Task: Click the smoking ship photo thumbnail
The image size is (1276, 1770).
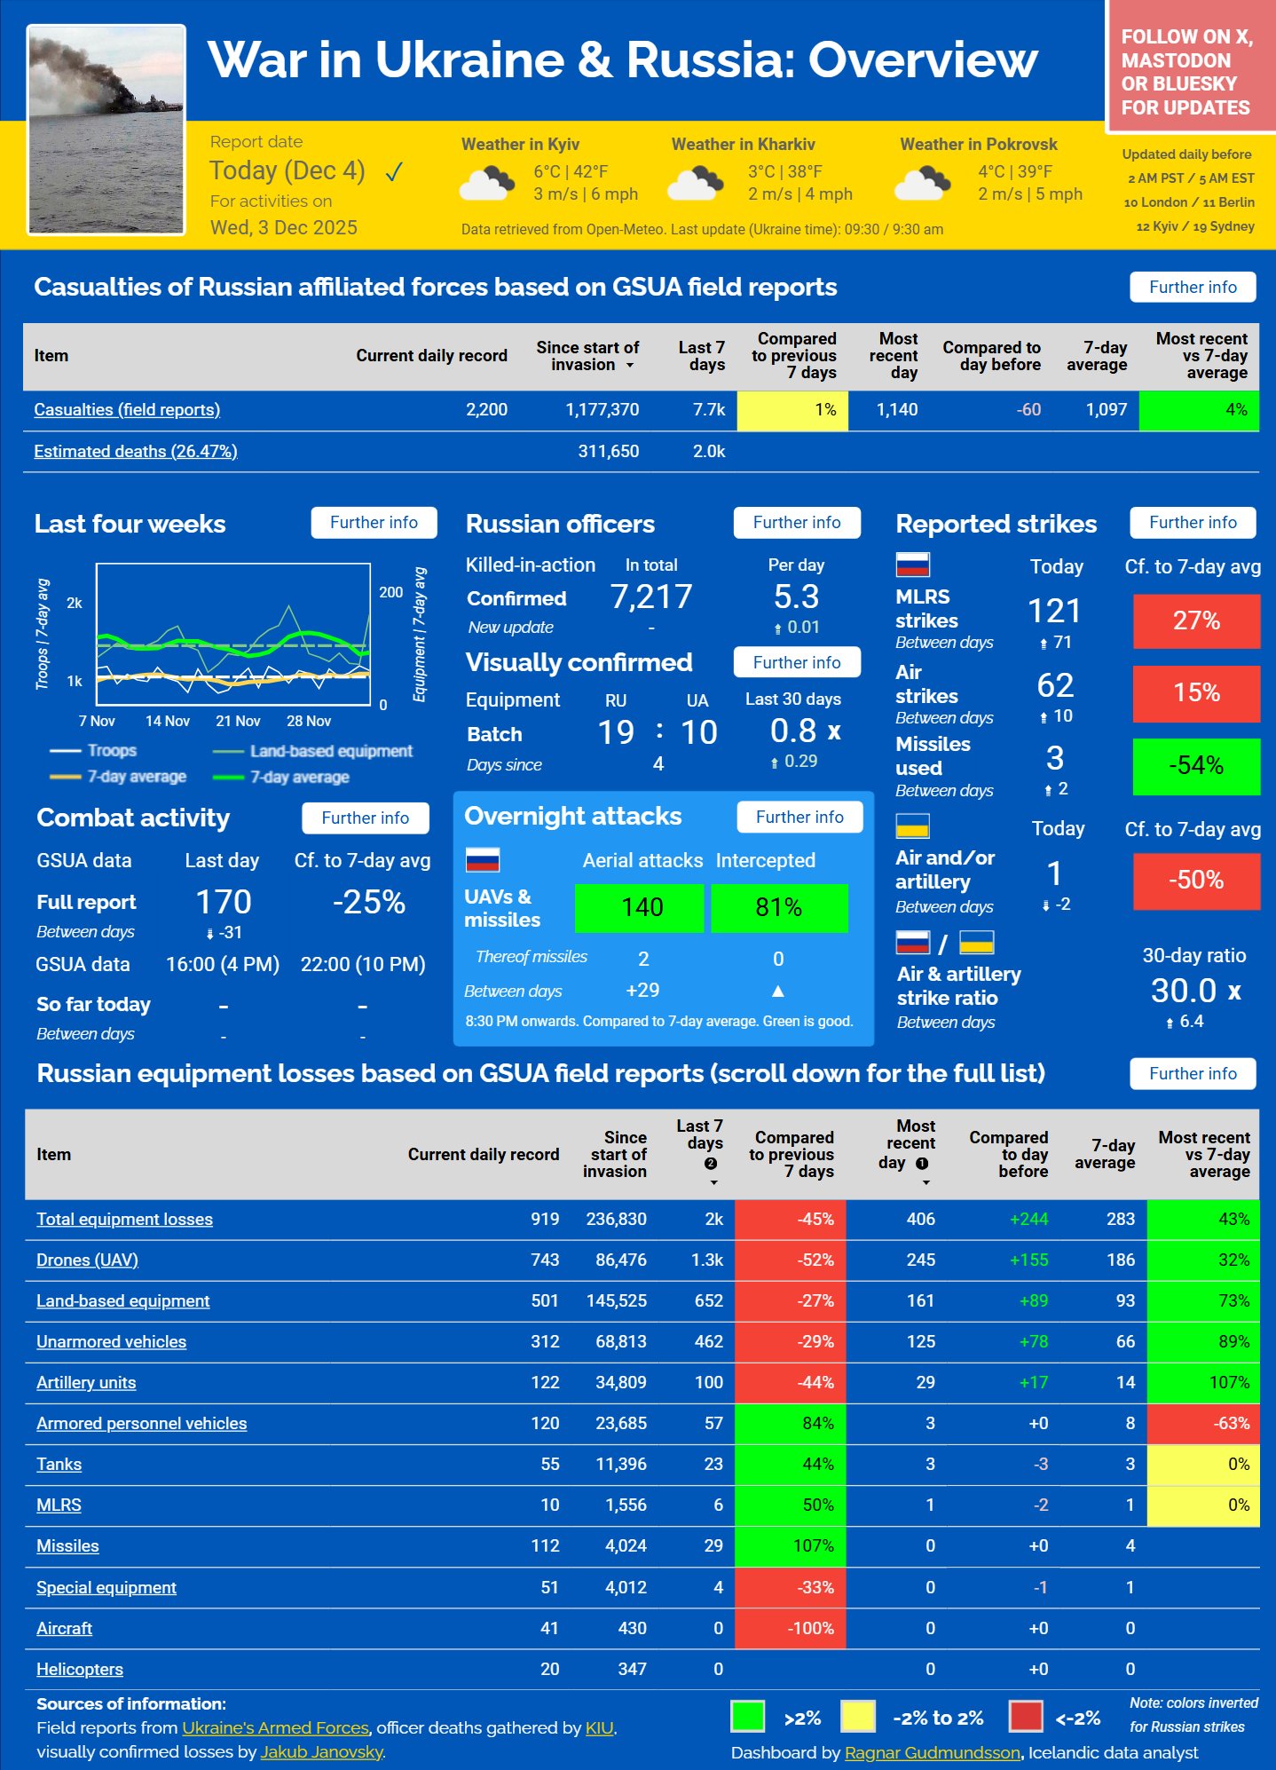Action: click(x=106, y=130)
